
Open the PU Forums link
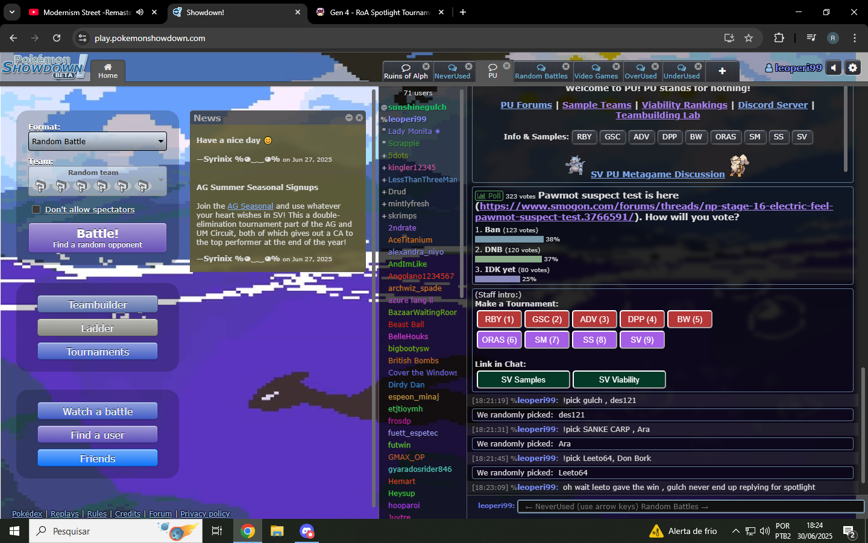point(526,105)
